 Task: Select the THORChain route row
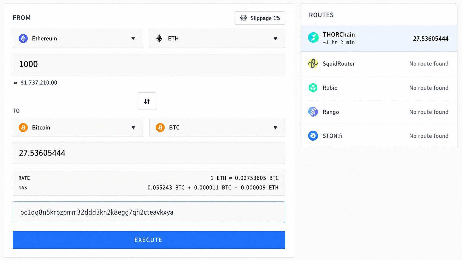(x=379, y=38)
